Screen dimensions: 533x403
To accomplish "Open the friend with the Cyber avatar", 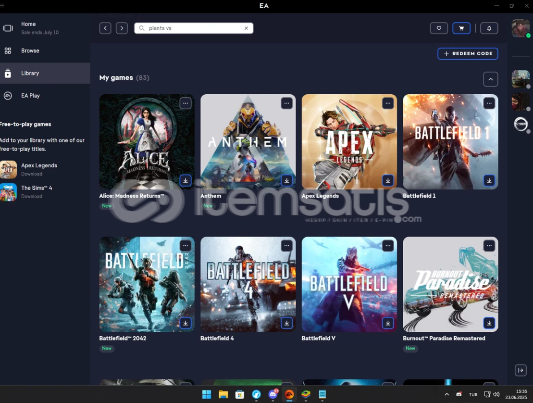I will point(521,124).
